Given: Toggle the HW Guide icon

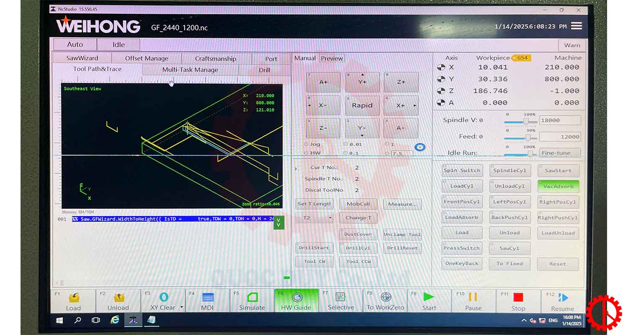Looking at the screenshot, I should (297, 297).
